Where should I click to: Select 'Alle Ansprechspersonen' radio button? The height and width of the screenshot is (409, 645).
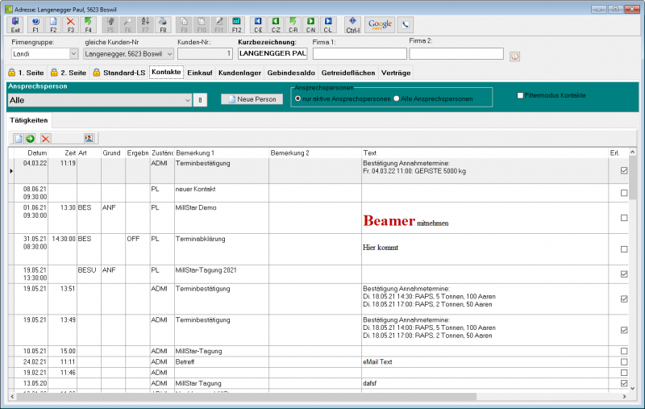point(396,98)
